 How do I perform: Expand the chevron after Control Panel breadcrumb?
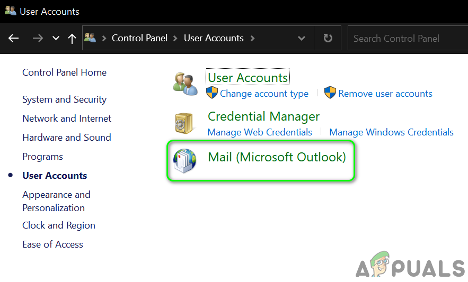click(176, 38)
